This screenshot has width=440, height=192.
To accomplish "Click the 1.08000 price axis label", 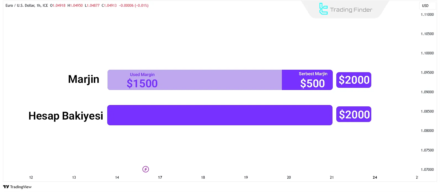I will coord(427,131).
